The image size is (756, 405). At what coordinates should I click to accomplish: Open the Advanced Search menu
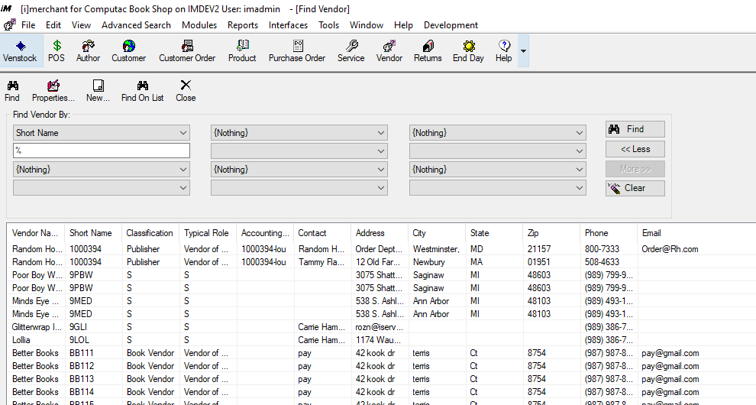[136, 25]
